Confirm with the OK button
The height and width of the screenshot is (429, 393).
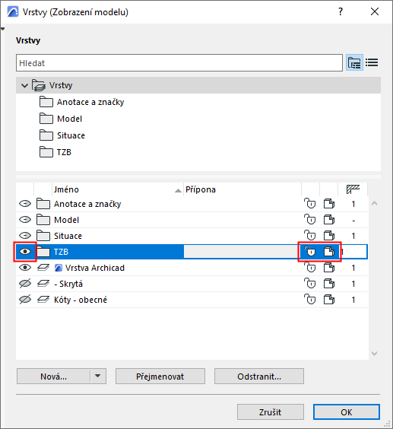(347, 412)
